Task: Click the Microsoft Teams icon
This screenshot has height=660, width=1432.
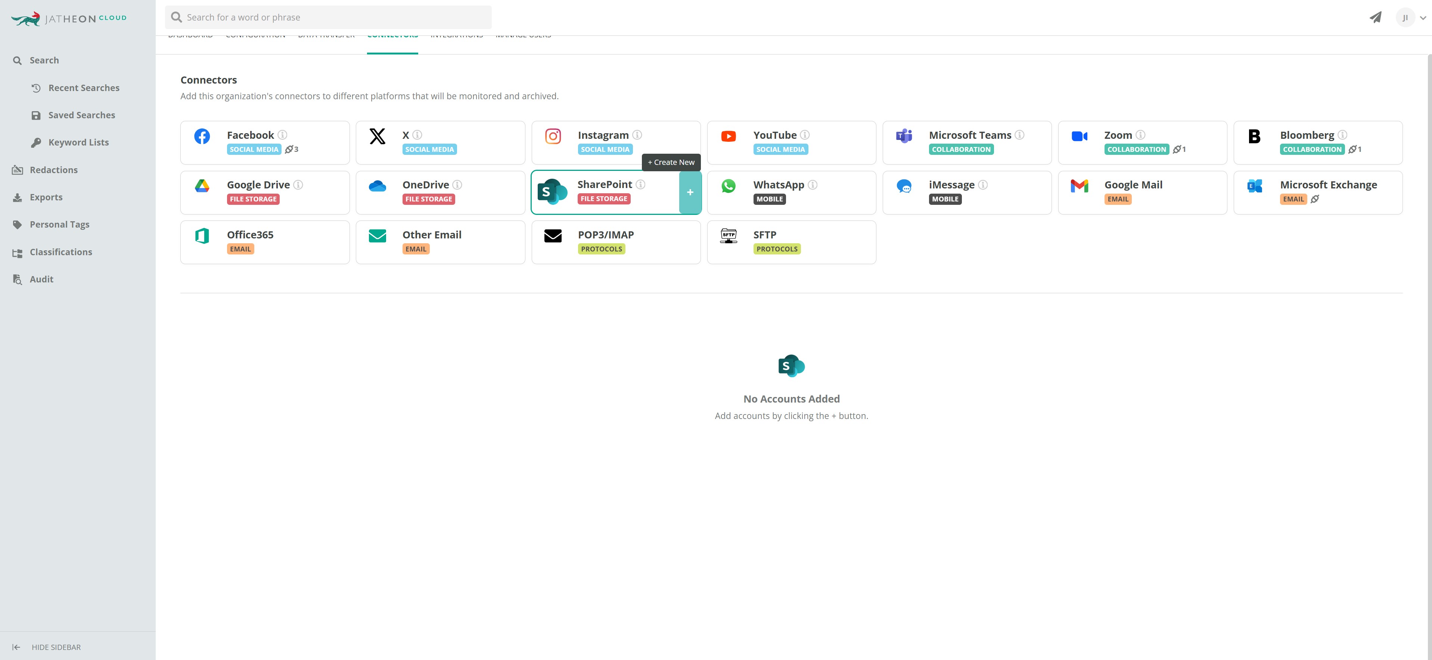Action: tap(904, 136)
